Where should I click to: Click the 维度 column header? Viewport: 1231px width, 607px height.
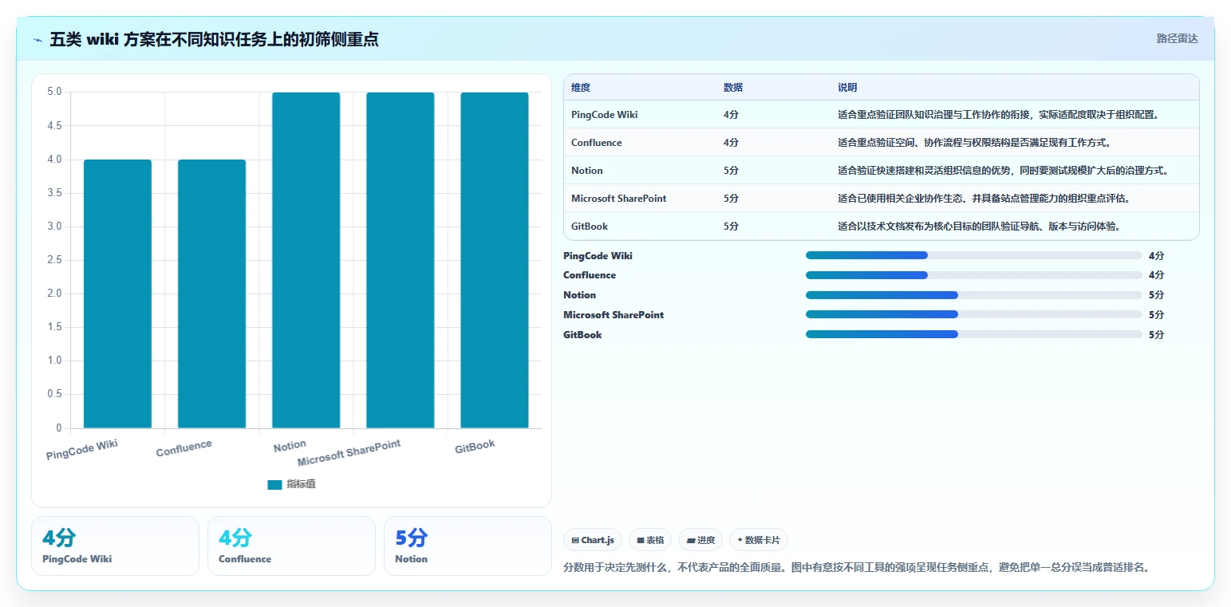[x=581, y=88]
